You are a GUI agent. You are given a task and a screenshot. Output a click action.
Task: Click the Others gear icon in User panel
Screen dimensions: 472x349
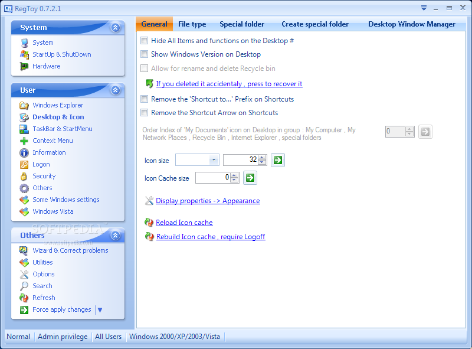tap(24, 188)
